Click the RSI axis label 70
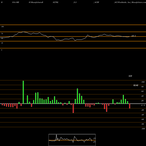This screenshot has width=146, height=146. coord(2,34)
